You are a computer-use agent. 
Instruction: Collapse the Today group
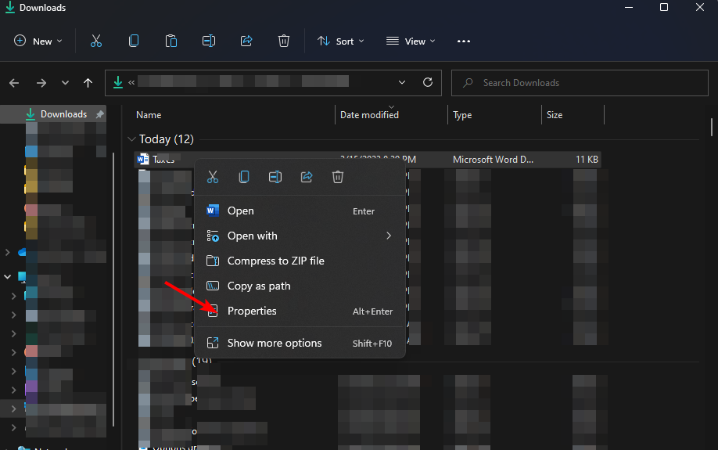tap(131, 139)
